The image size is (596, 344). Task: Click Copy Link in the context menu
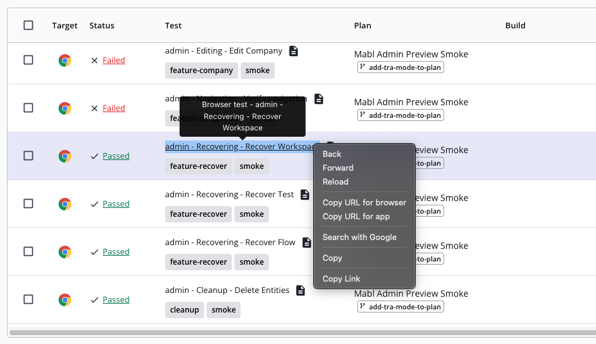tap(341, 278)
